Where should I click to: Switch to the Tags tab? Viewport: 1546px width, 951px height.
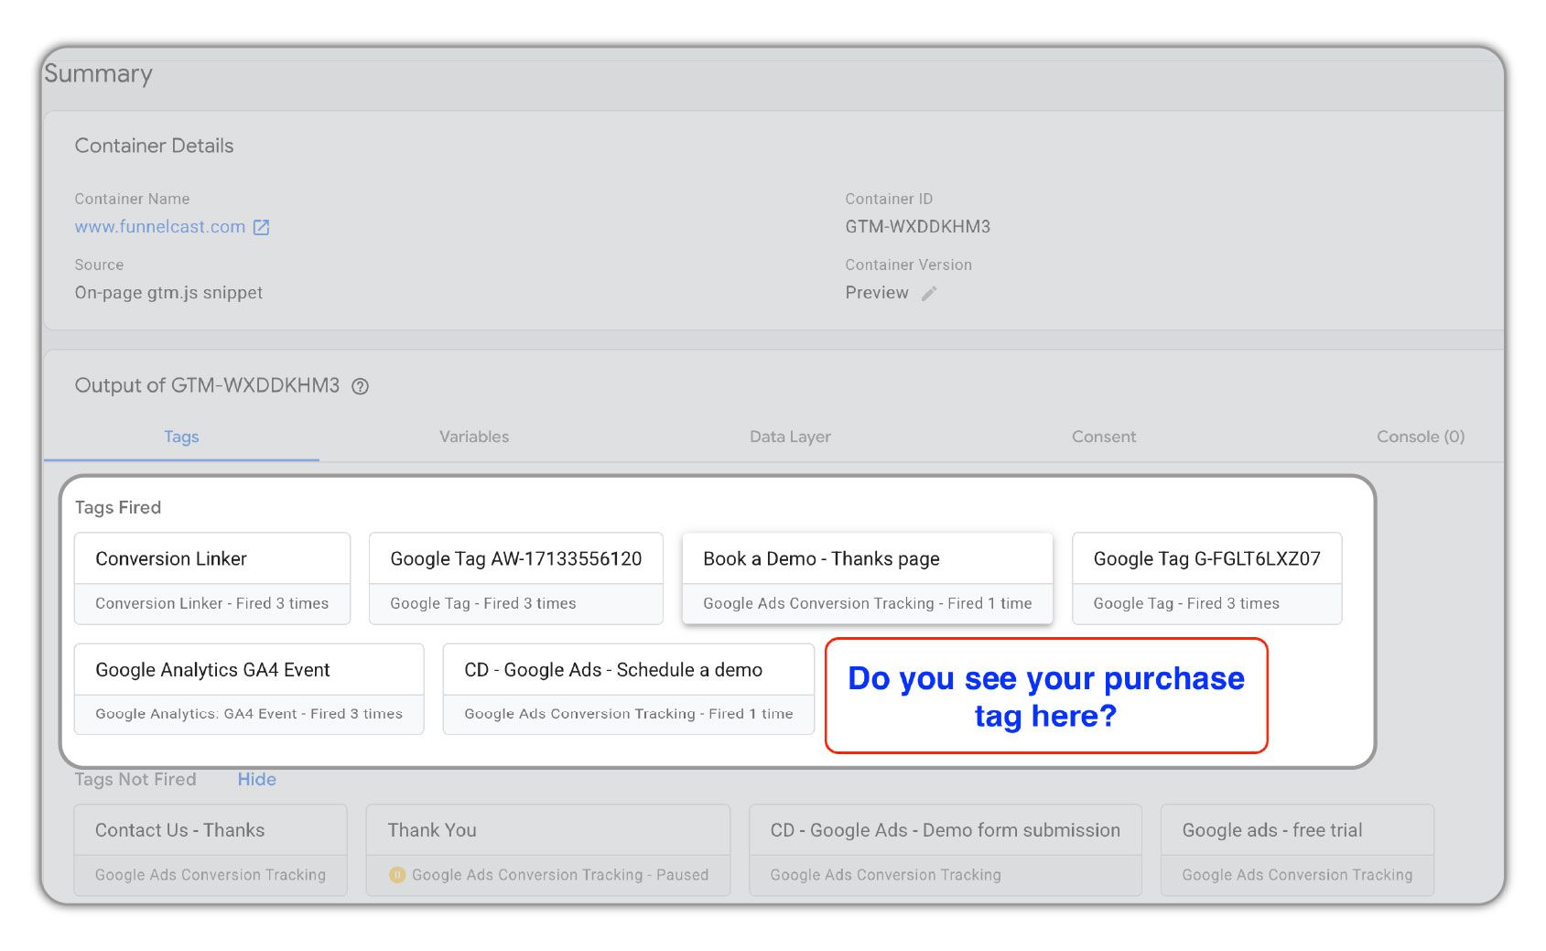(x=181, y=437)
